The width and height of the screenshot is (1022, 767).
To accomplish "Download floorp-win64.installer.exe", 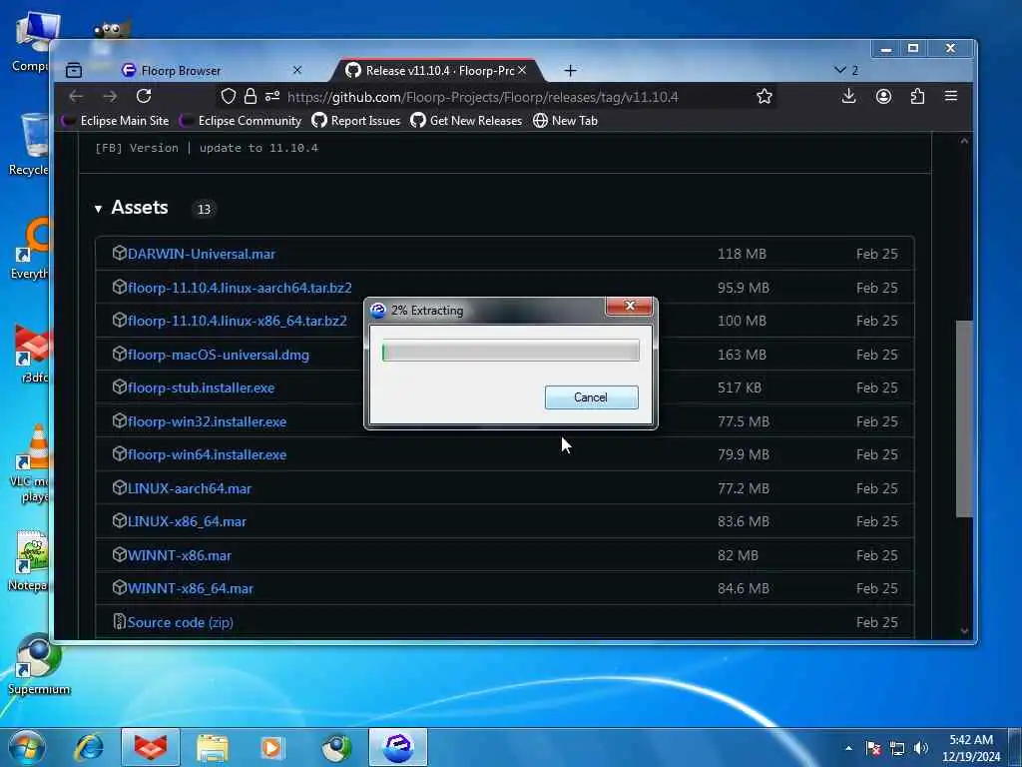I will 207,454.
